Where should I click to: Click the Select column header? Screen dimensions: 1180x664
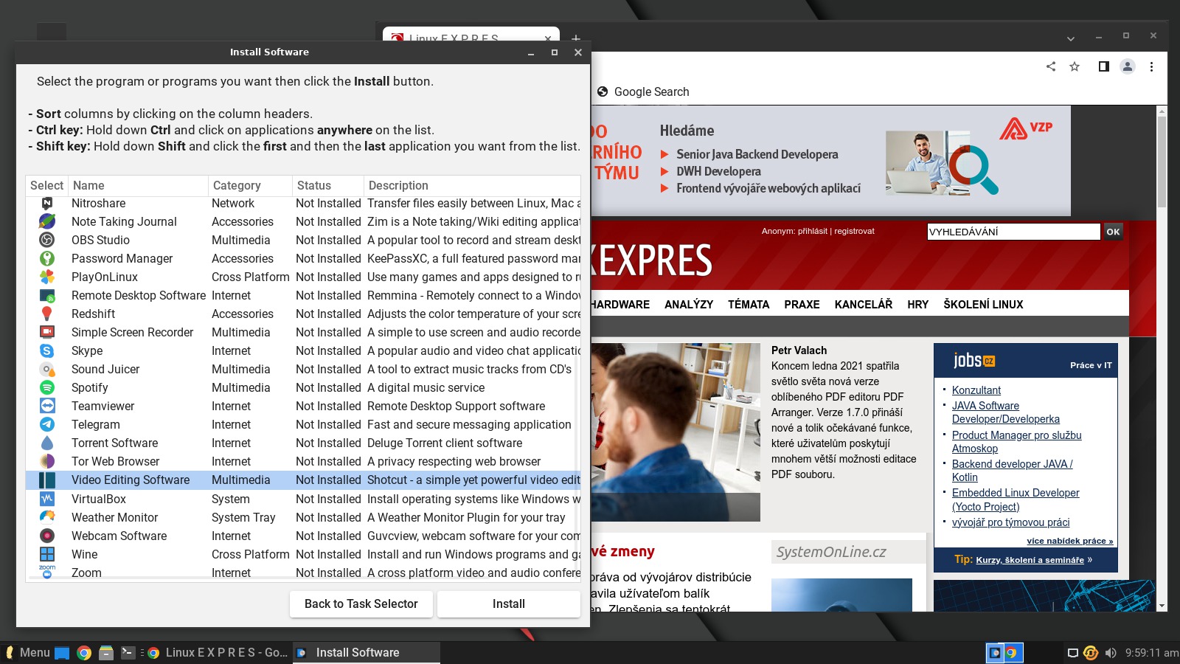[x=47, y=185]
